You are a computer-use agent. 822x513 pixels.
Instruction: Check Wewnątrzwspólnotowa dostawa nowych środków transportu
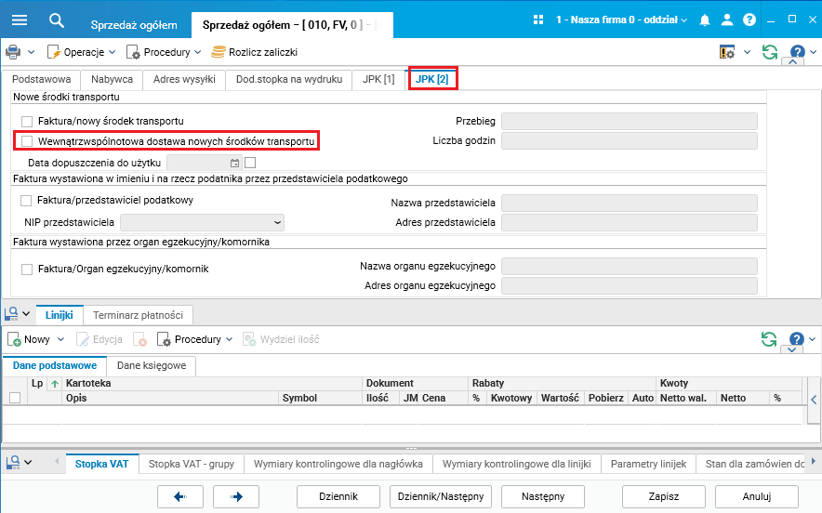(x=27, y=141)
